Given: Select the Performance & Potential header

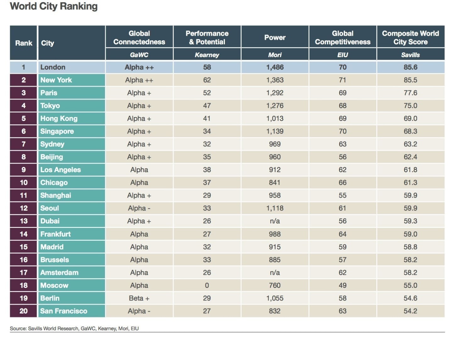Looking at the screenshot, I should (207, 37).
